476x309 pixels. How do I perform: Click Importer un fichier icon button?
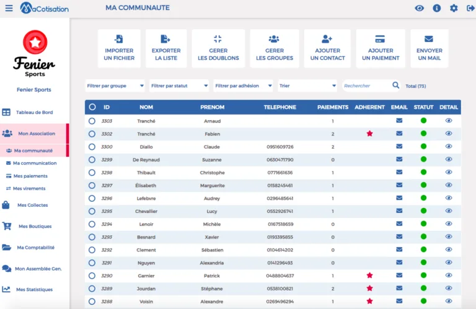[x=119, y=48]
